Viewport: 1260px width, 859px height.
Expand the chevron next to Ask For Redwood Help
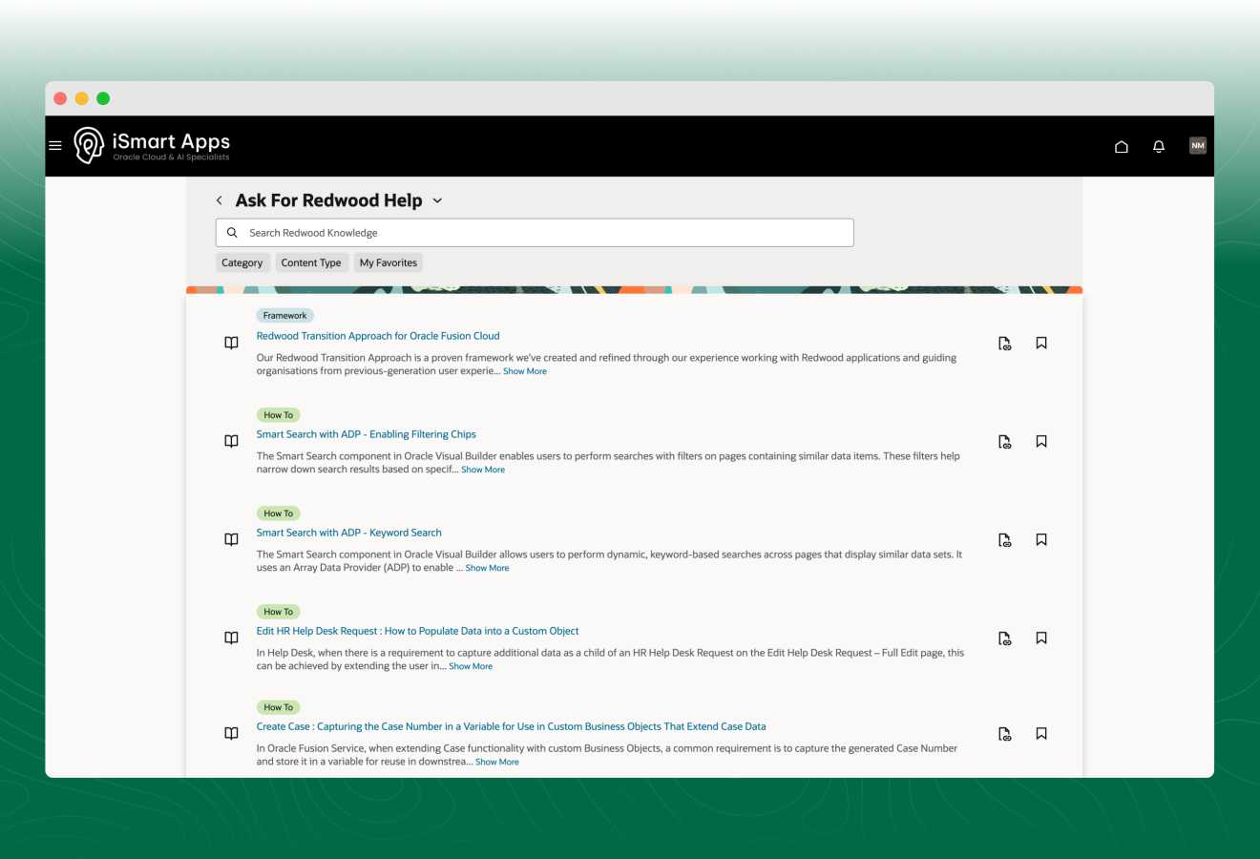tap(437, 200)
